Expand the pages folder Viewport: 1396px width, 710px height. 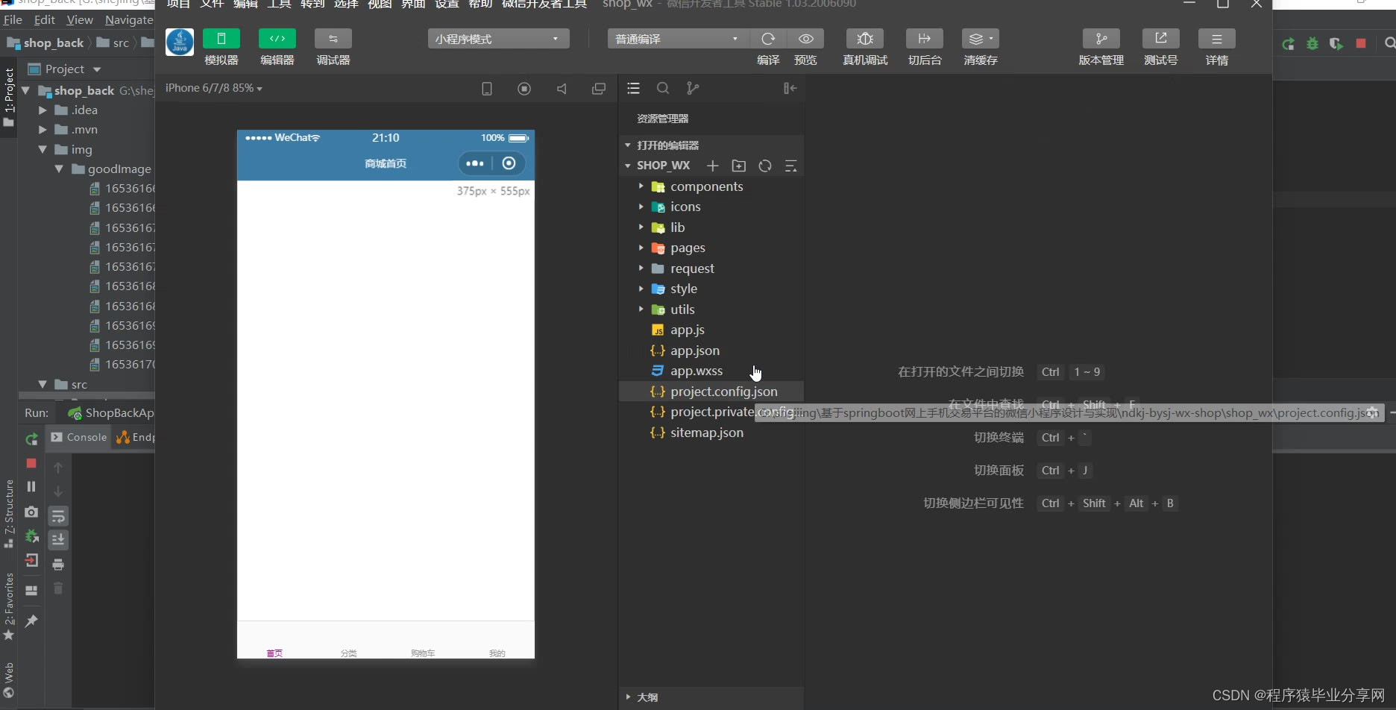coord(641,248)
